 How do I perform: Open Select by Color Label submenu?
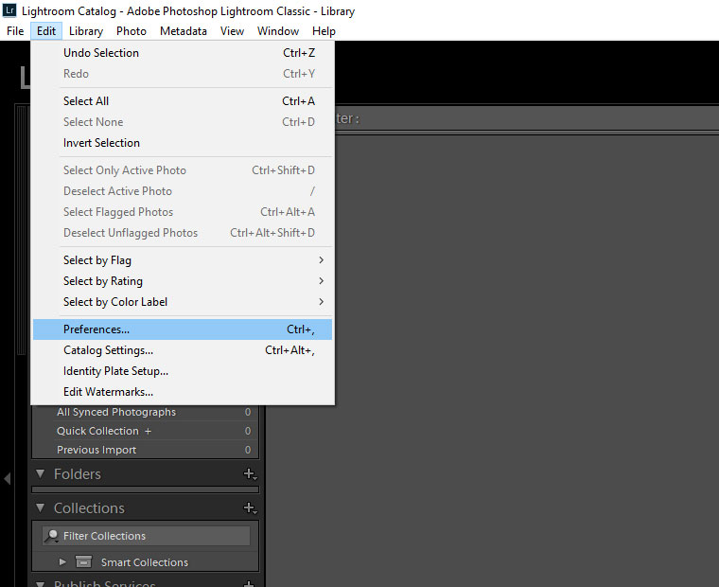pyautogui.click(x=183, y=302)
